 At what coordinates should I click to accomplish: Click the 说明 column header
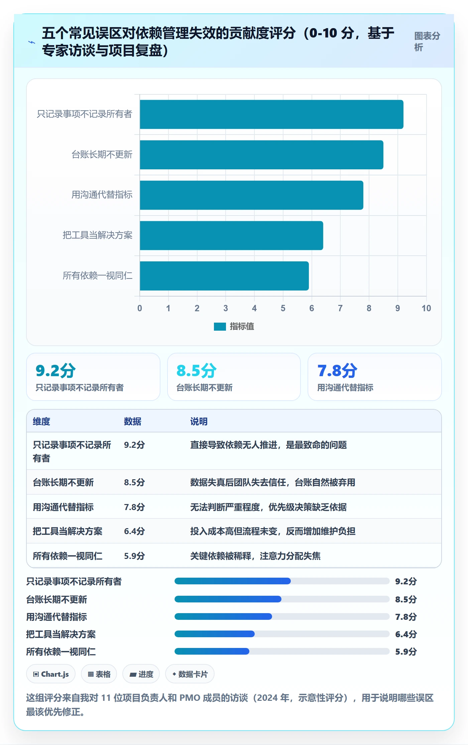[199, 421]
